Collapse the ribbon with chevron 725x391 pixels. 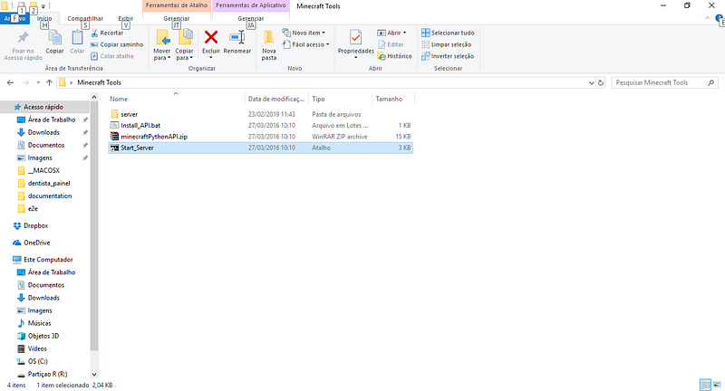[x=708, y=18]
